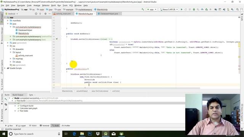Toggle the Favorites side tool window
The width and height of the screenshot is (244, 137).
click(x=2, y=99)
